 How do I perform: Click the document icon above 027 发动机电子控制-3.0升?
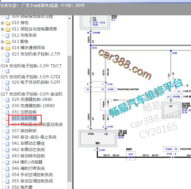pos(8,88)
